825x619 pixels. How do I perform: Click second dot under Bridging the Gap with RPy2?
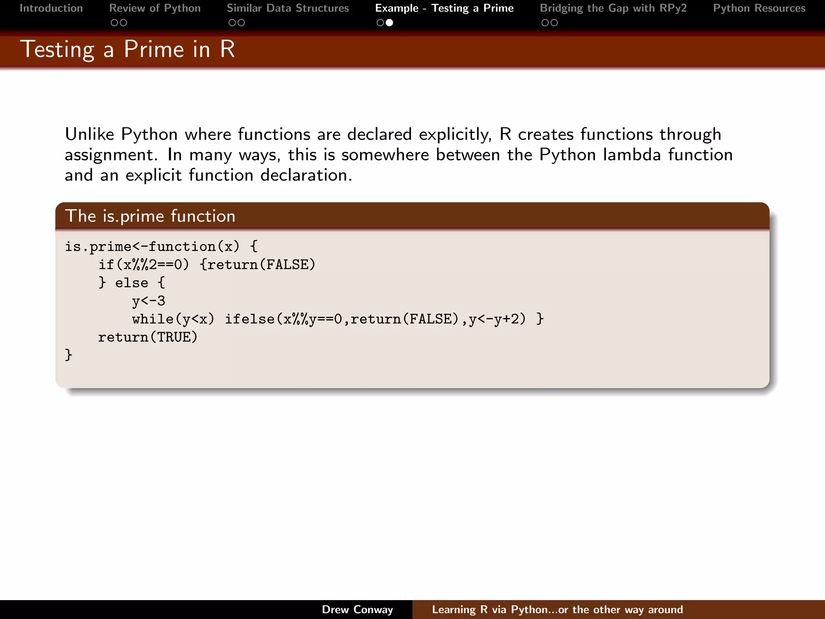click(x=554, y=23)
